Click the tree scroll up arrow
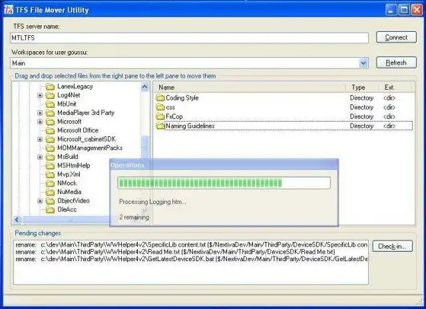The image size is (426, 309). pos(145,87)
